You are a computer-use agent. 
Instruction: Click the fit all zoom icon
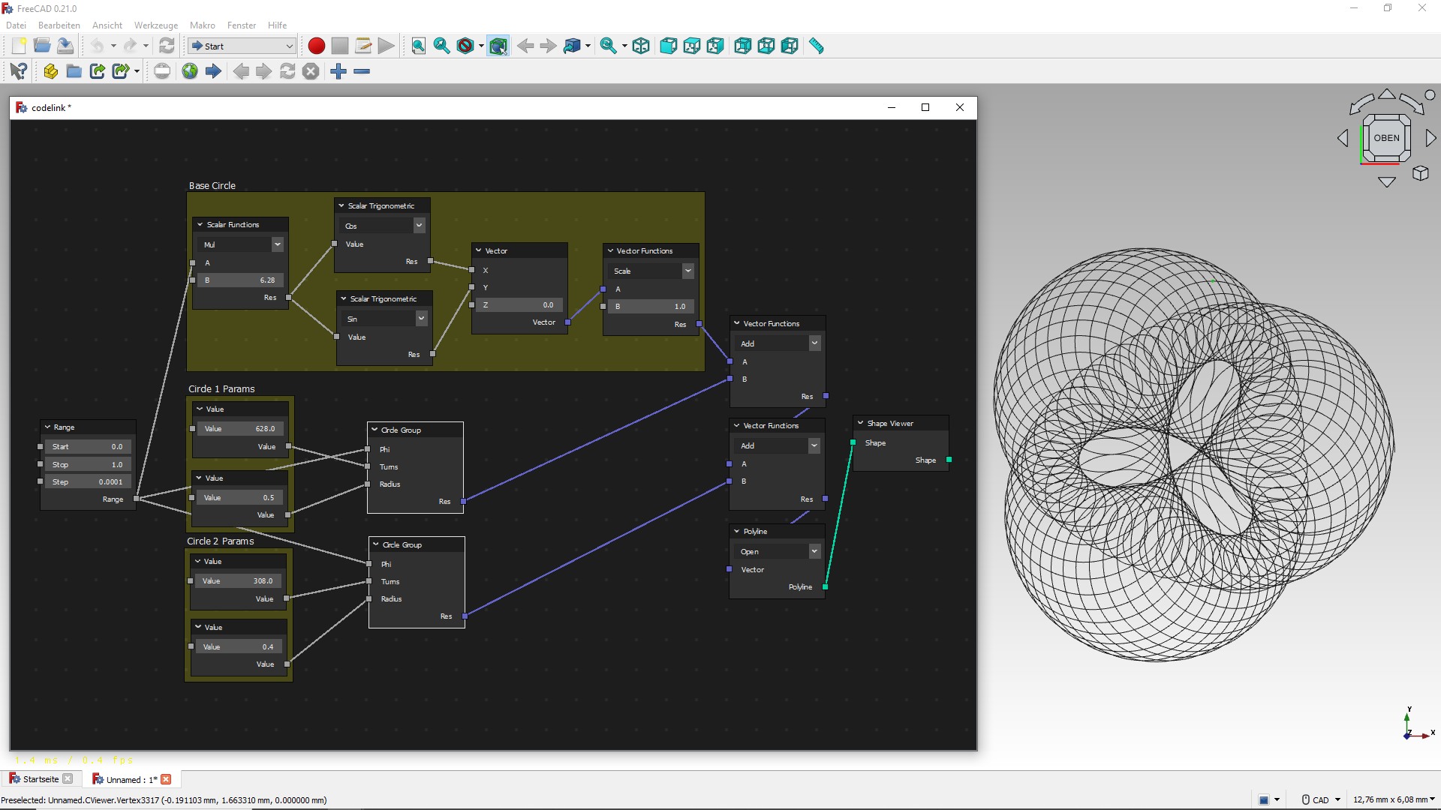point(419,46)
